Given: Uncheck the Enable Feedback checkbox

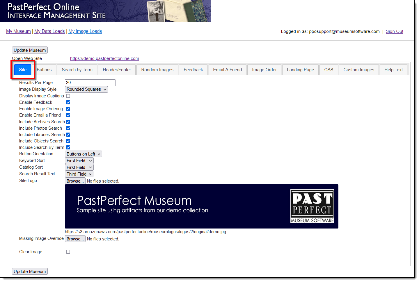Looking at the screenshot, I should click(68, 102).
